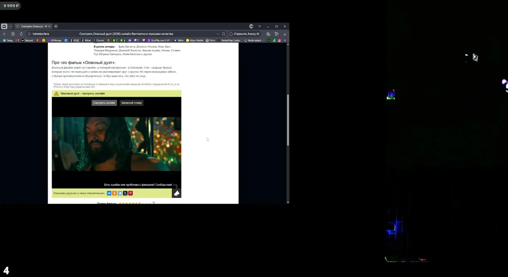Screen dimensions: 508x277
Task: Click the browser page vertical scrollbar
Action: coord(288,120)
